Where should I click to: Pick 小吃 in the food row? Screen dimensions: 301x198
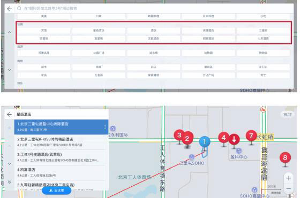click(263, 16)
